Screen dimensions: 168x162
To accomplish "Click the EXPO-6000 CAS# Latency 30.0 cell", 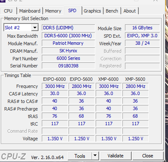I will [x=55, y=93].
